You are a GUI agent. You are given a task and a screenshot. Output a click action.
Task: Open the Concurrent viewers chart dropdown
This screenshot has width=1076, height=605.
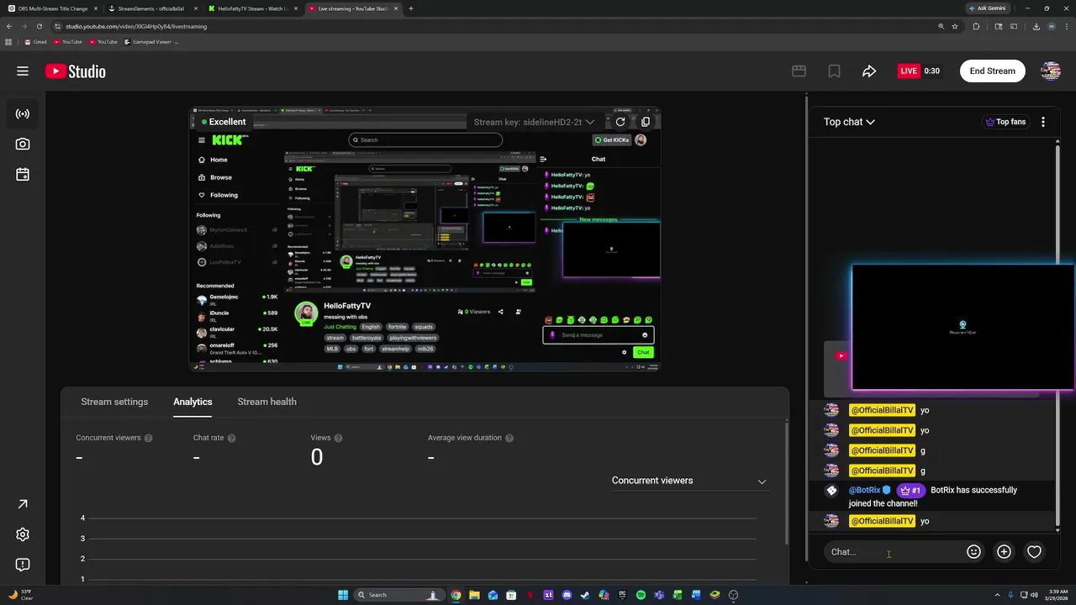[x=688, y=481]
